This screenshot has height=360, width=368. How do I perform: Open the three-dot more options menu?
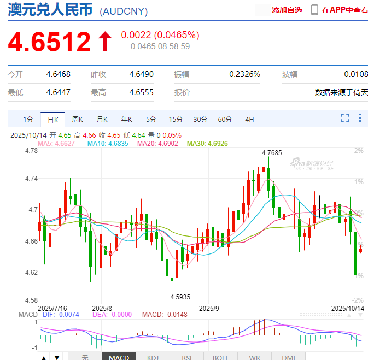click(360, 118)
